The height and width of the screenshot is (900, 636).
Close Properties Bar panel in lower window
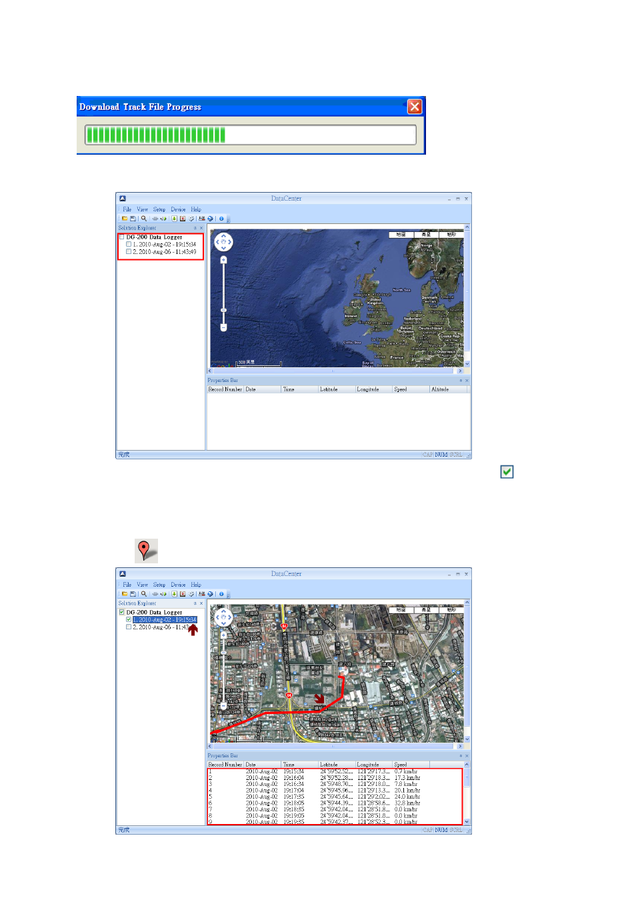pyautogui.click(x=467, y=756)
